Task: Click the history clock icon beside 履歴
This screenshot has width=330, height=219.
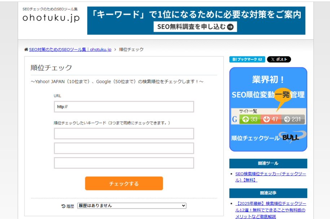Action: pos(64,206)
